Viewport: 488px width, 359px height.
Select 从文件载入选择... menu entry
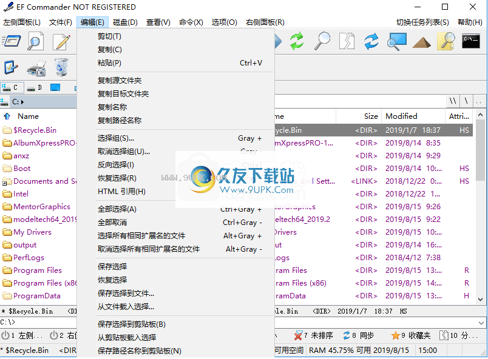pos(176,307)
